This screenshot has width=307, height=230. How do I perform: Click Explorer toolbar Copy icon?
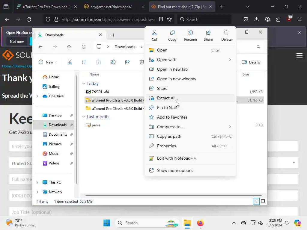[x=84, y=62]
